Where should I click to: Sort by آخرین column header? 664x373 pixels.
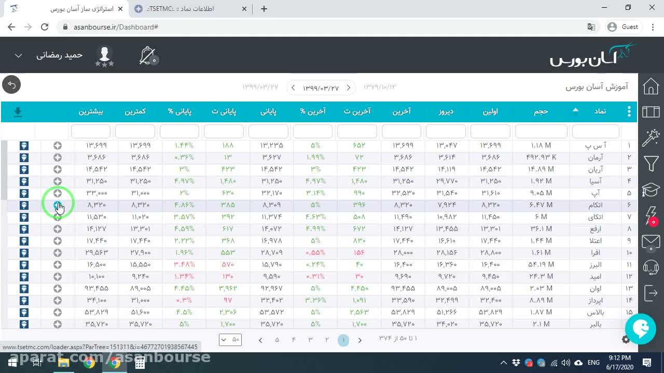402,111
